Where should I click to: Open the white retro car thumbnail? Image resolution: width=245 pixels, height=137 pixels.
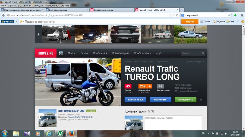click(x=59, y=34)
